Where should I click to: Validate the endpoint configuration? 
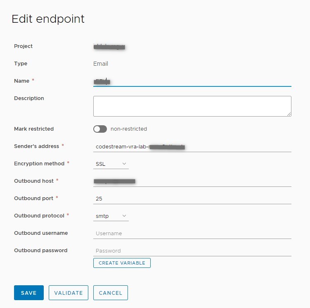[69, 293]
